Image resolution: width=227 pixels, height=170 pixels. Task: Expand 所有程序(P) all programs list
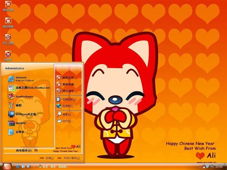coord(27,151)
